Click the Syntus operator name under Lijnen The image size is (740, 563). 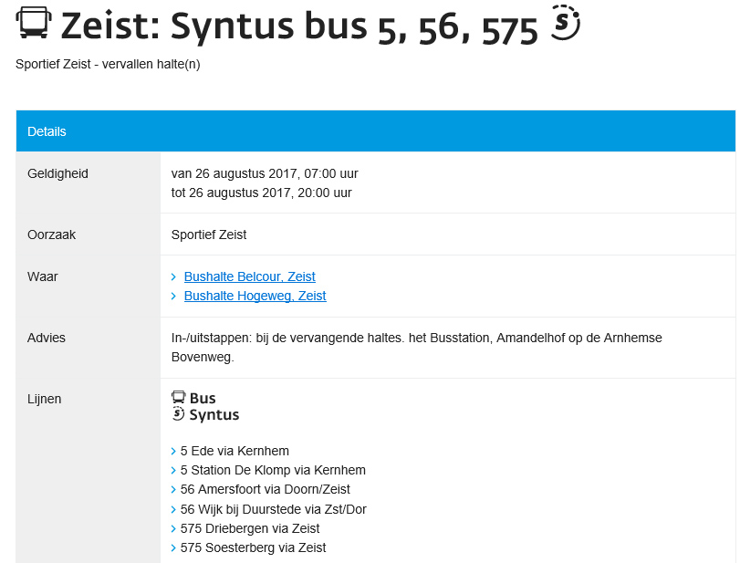(214, 415)
